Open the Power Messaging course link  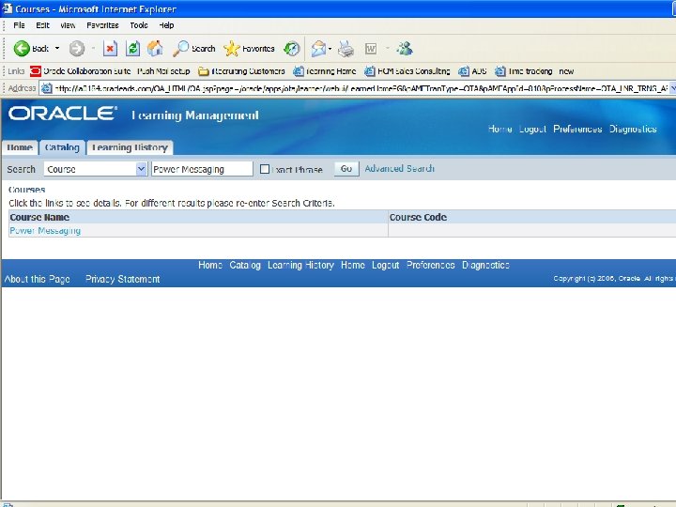[x=45, y=231]
